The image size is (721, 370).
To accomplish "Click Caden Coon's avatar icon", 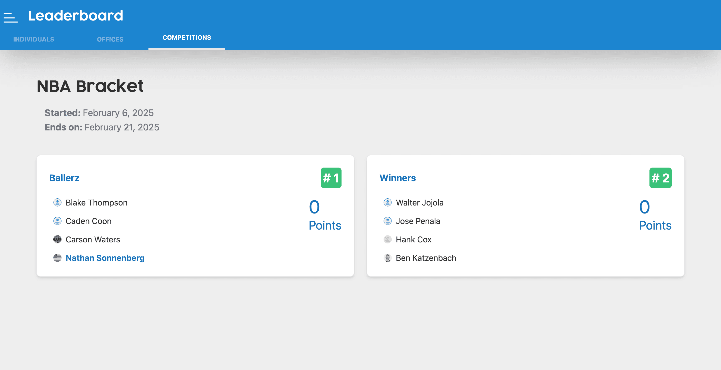I will tap(57, 221).
